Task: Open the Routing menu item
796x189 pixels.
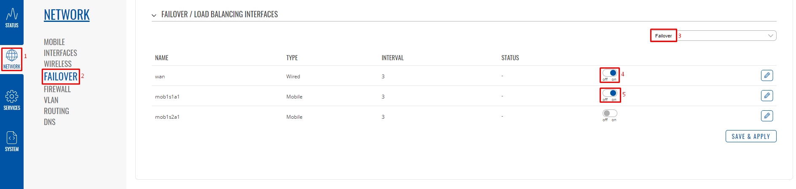Action: [x=56, y=111]
